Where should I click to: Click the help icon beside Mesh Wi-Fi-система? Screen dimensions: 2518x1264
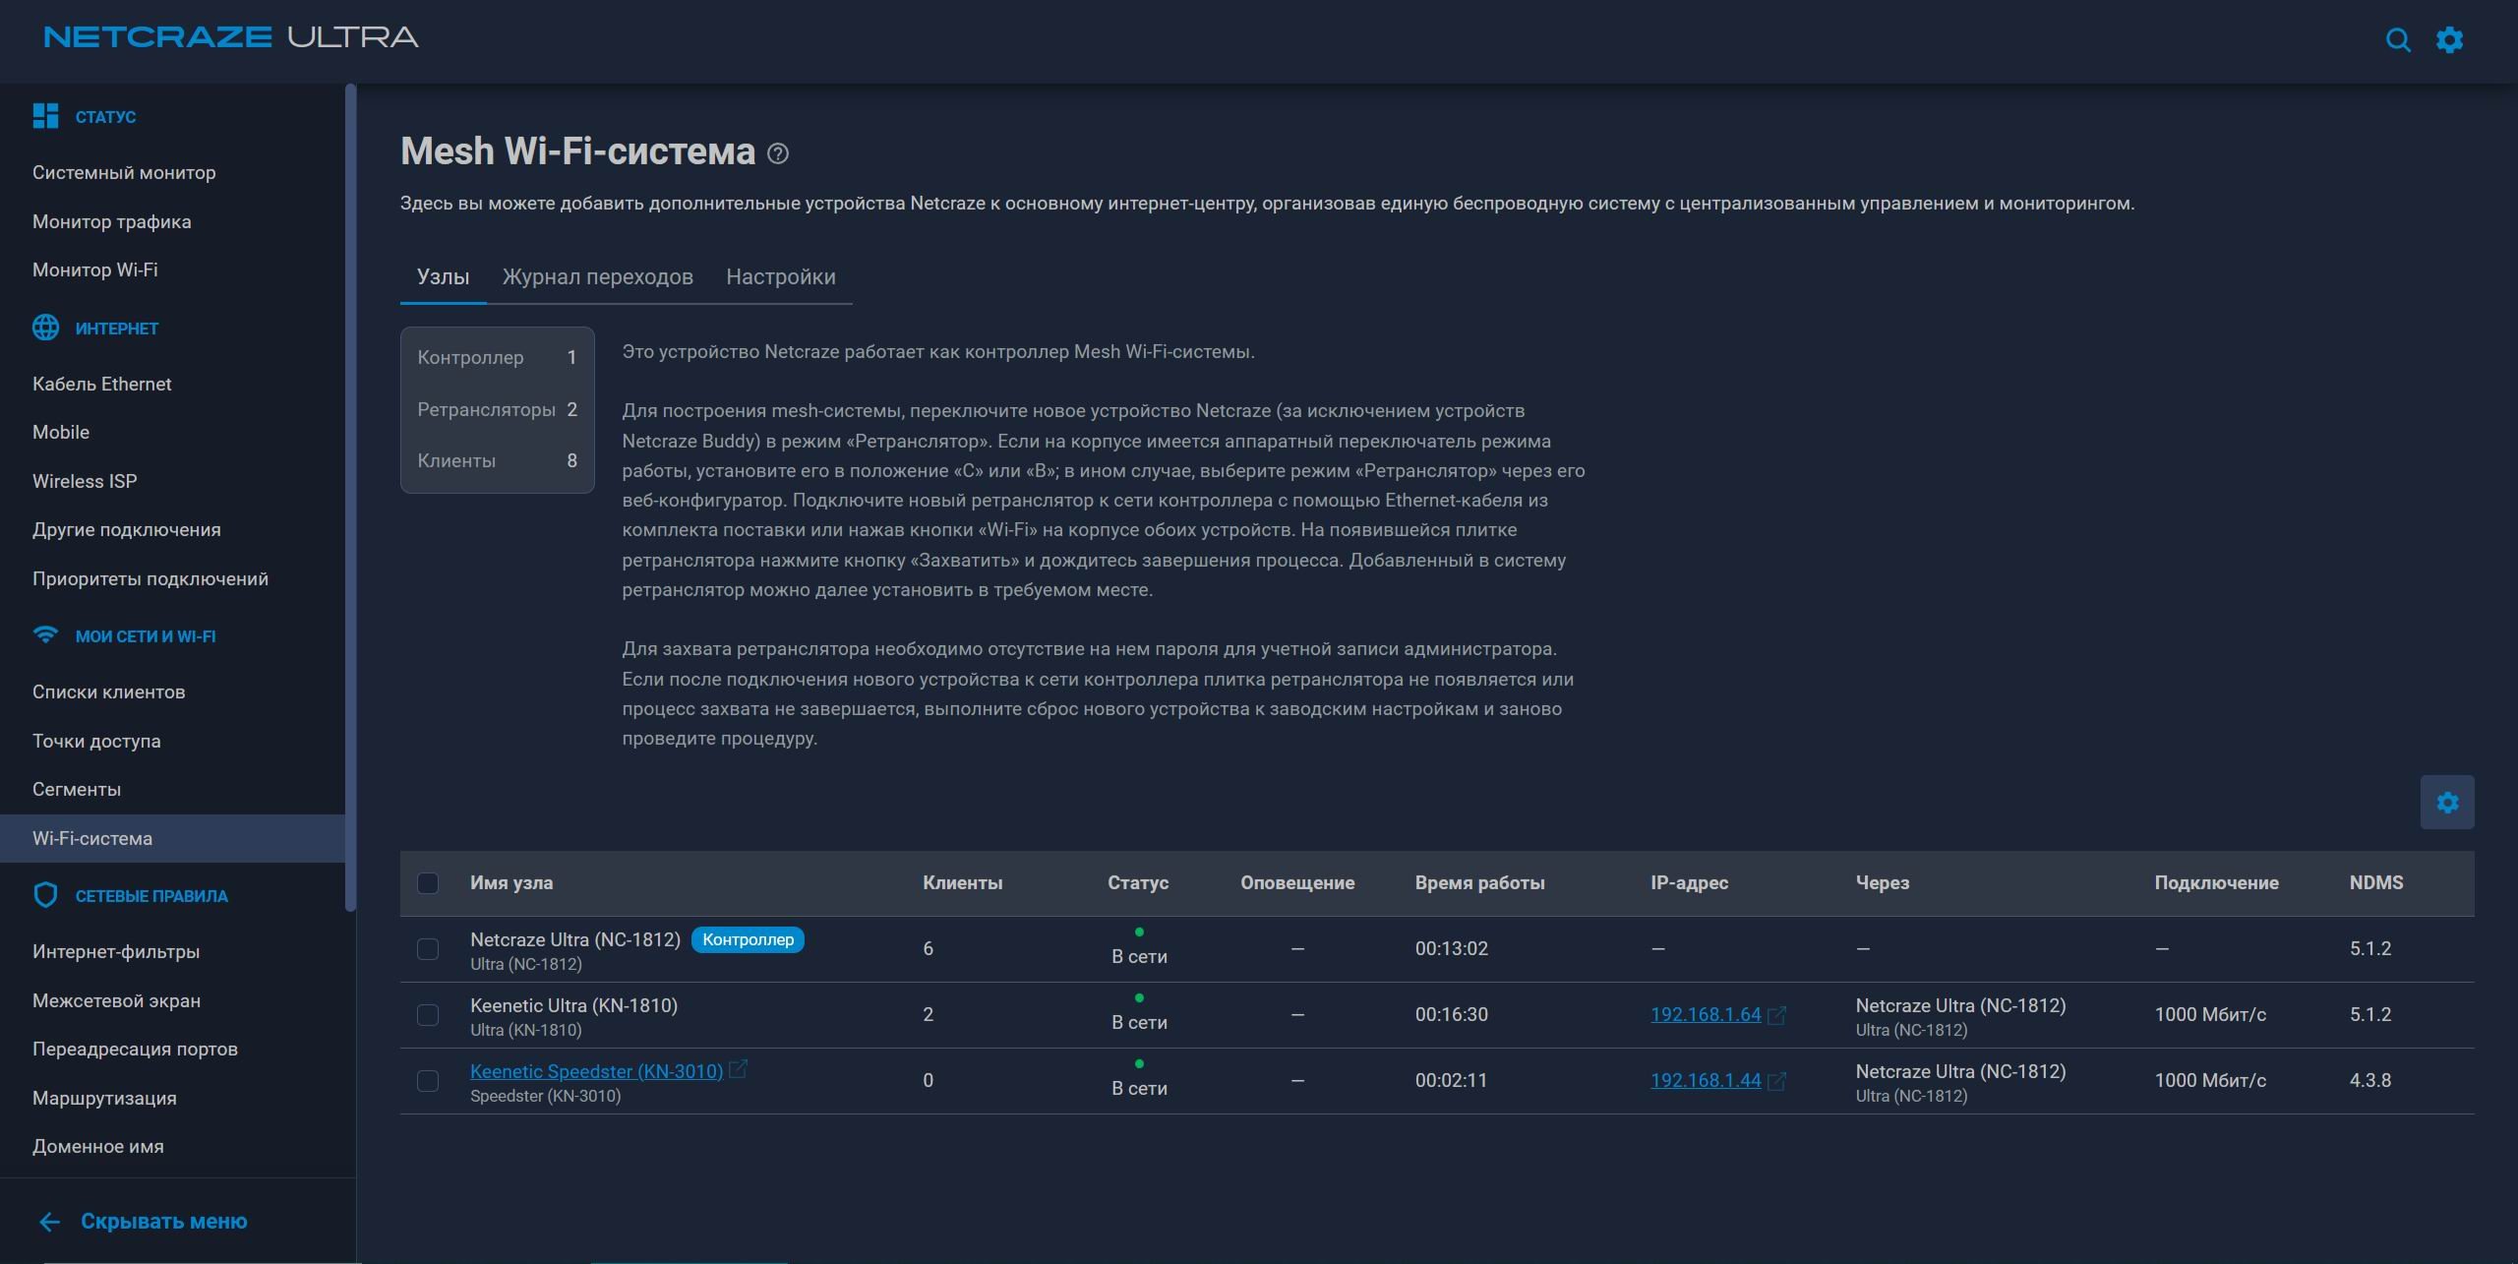778,153
